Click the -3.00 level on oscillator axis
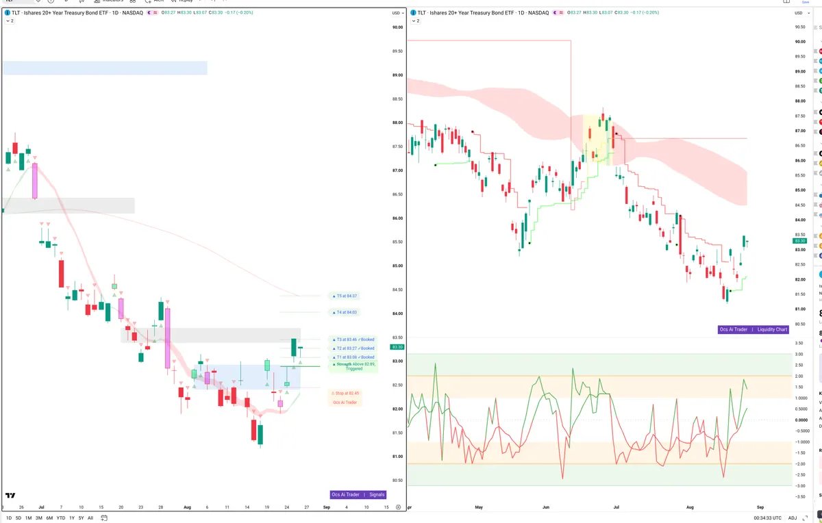This screenshot has height=523, width=822. pos(799,485)
